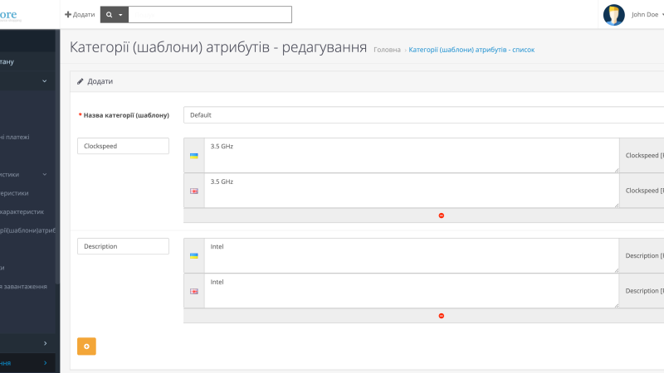Collapse the first sidebar chevron section
The image size is (664, 373).
(x=45, y=80)
